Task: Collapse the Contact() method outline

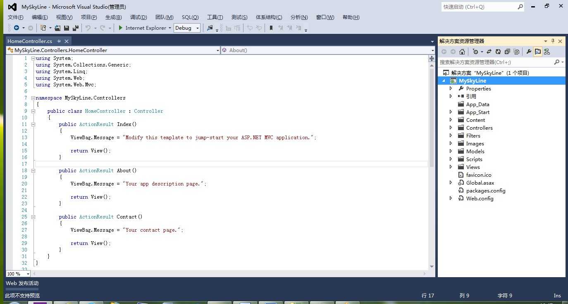Action: (x=33, y=217)
